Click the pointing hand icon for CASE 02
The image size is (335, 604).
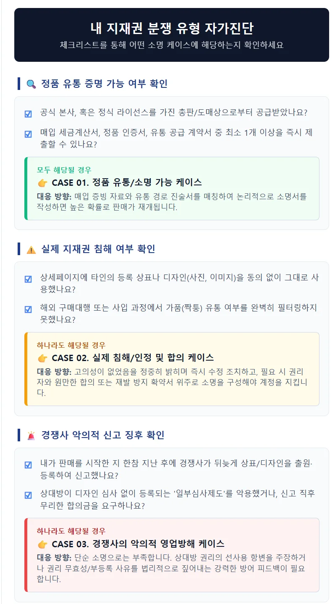point(42,358)
